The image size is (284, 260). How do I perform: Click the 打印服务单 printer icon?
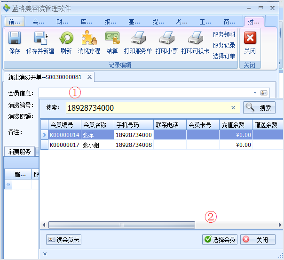coord(138,38)
